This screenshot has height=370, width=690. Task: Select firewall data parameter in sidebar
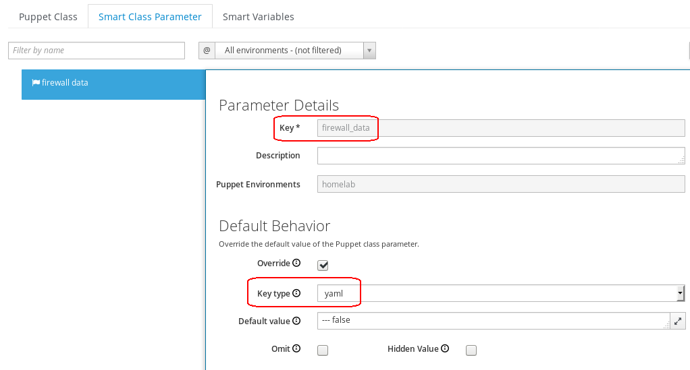(x=113, y=84)
